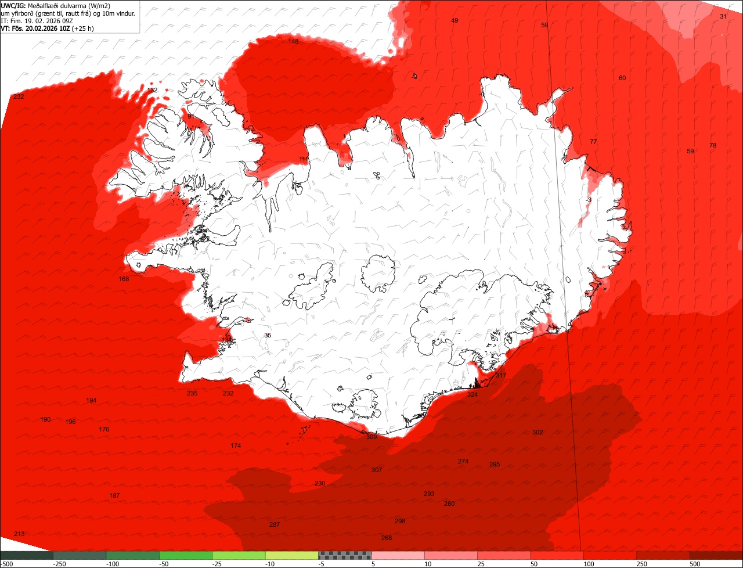This screenshot has width=743, height=568.
Task: Click the value 213 on the map
Action: point(19,534)
